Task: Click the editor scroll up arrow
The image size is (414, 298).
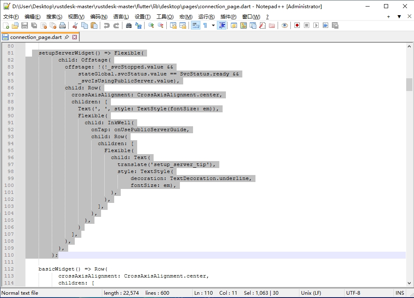Action: [409, 46]
